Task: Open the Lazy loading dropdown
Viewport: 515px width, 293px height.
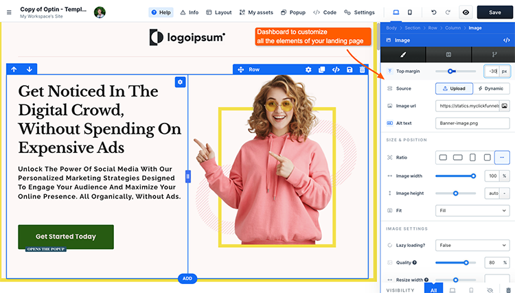Action: tap(472, 245)
